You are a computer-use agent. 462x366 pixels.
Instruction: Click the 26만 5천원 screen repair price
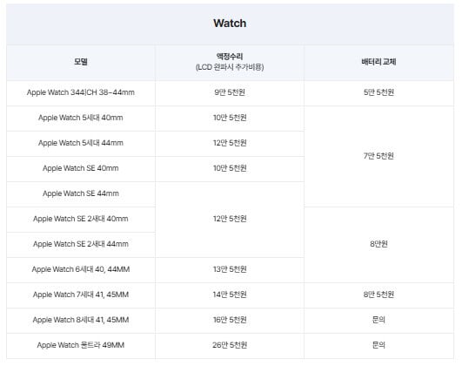click(x=230, y=345)
